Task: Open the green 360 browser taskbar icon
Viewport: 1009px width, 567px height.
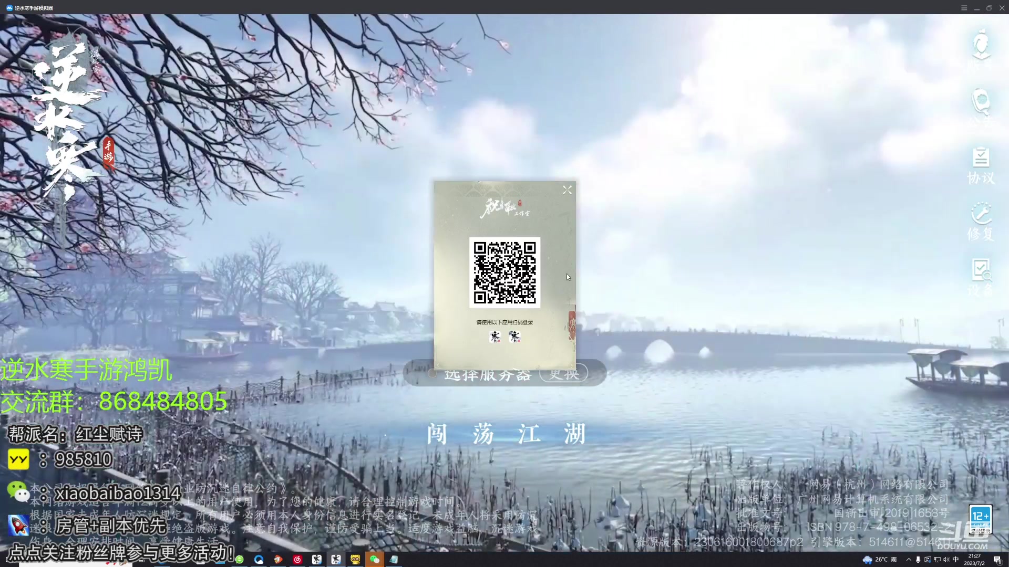Action: [240, 560]
